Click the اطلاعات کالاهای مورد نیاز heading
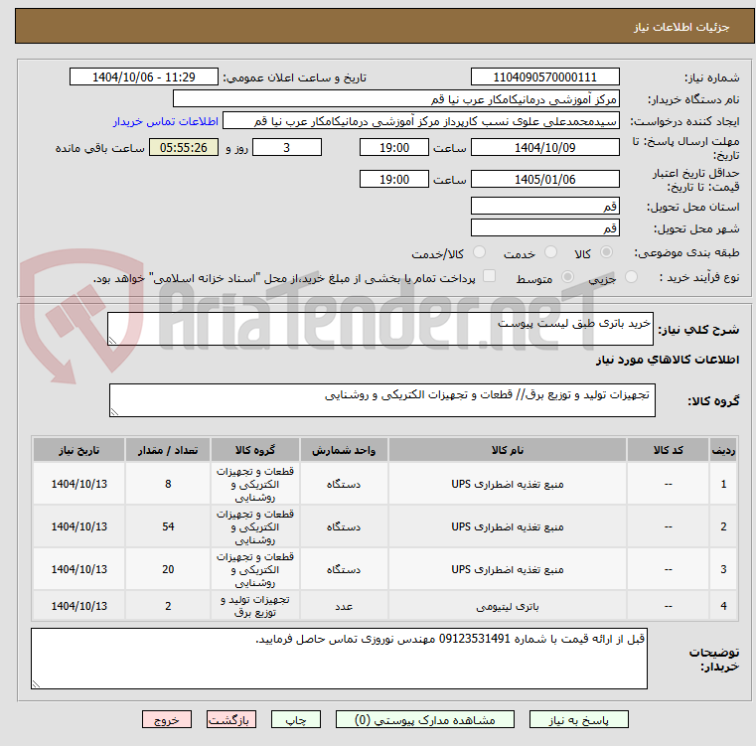 pyautogui.click(x=668, y=360)
